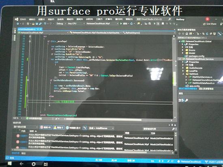
Task: Select the NeteaseCloudMusic.Services project
Action: coord(199,59)
